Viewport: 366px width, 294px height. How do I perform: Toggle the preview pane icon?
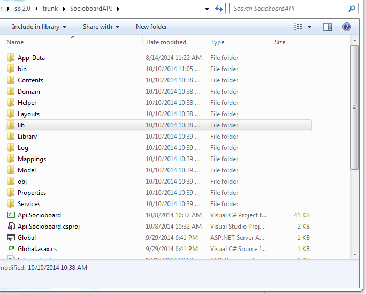point(327,27)
